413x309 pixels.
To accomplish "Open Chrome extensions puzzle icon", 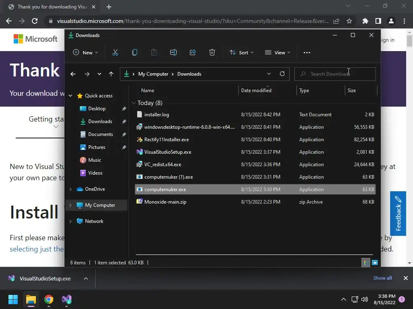I will pos(365,21).
